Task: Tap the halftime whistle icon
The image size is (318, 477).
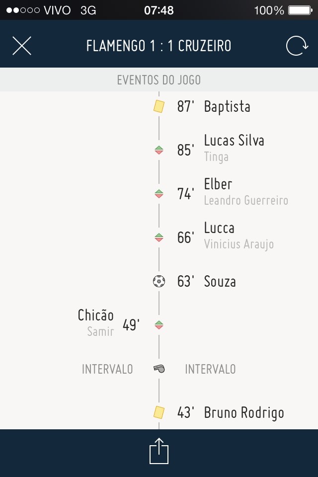Action: click(x=159, y=369)
